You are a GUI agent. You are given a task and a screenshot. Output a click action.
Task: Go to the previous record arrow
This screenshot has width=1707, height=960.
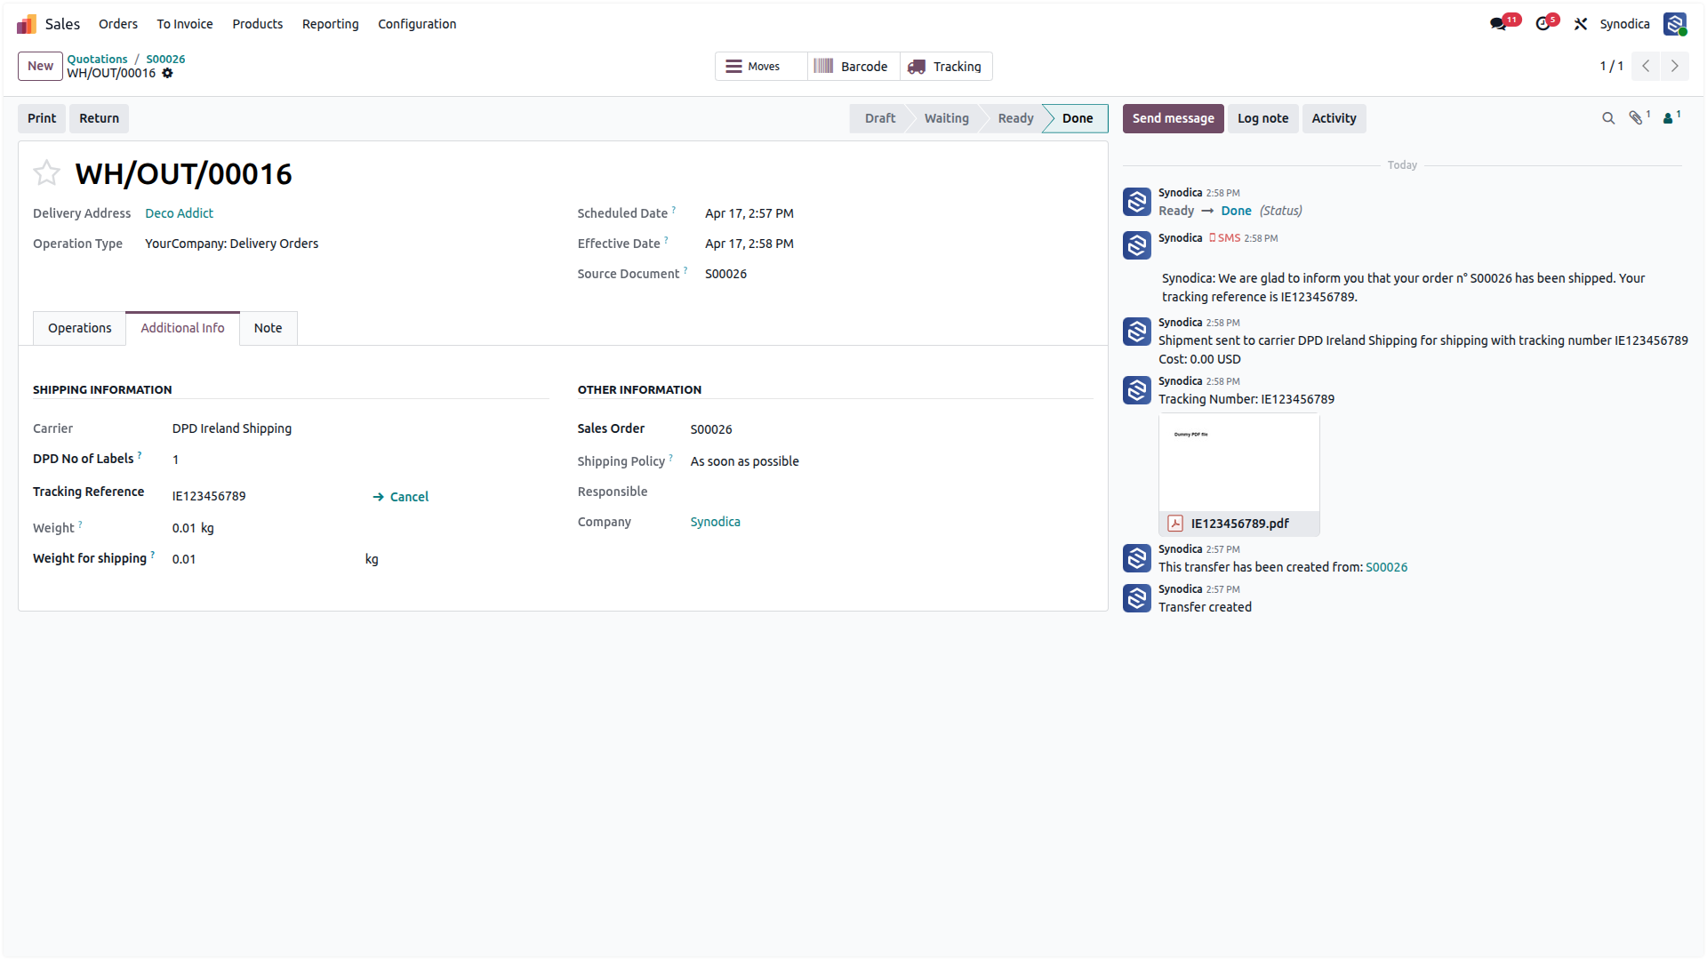1646,67
